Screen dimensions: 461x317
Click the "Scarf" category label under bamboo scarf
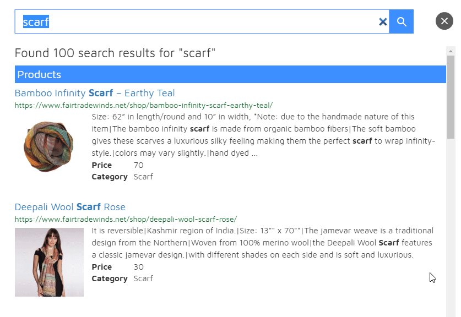click(x=143, y=177)
